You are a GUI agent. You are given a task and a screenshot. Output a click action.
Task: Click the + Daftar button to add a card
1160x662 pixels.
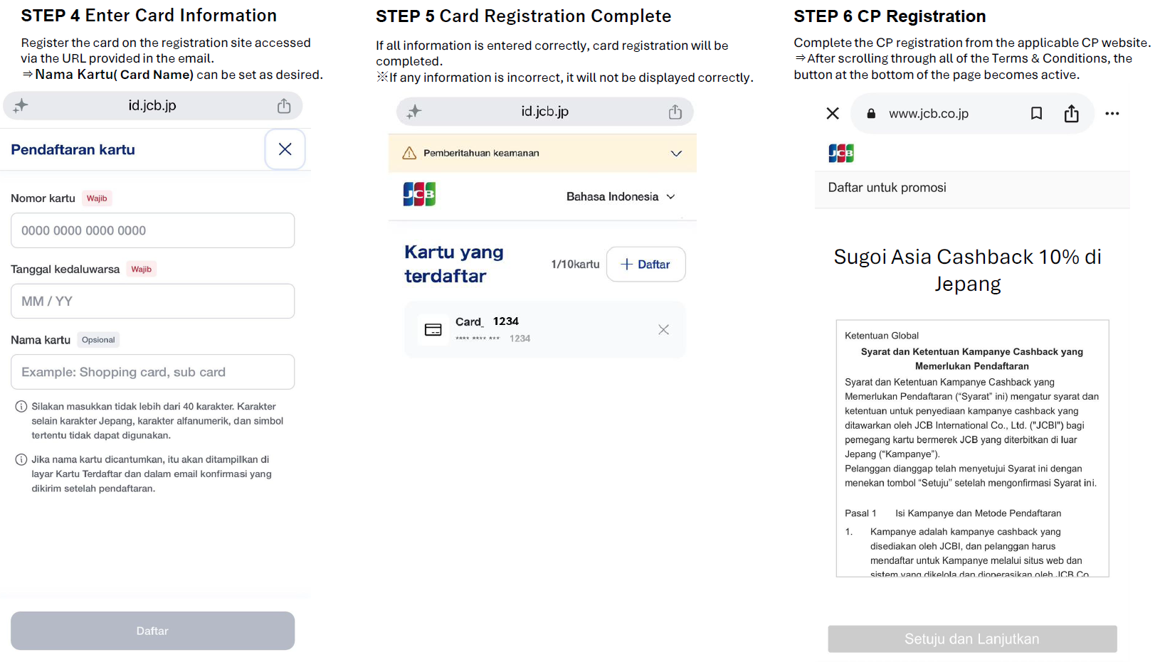coord(645,265)
